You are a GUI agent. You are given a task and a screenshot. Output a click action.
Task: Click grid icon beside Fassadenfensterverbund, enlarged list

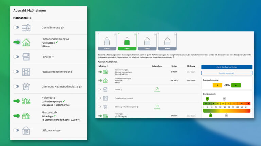click(26, 72)
